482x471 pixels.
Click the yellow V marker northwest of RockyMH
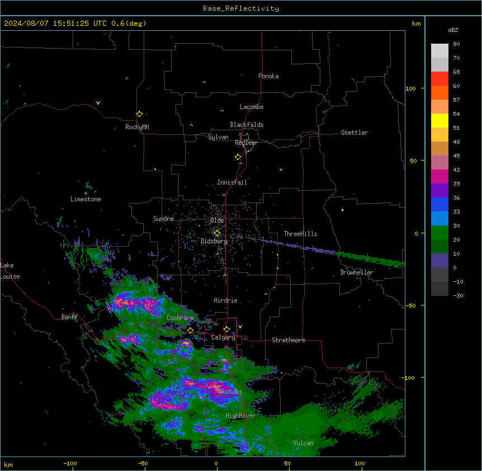(x=98, y=103)
